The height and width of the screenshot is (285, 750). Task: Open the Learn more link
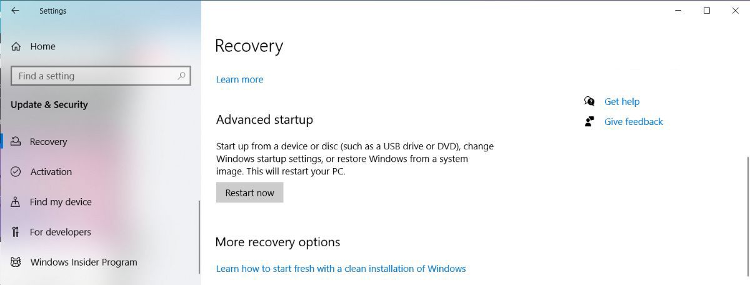pyautogui.click(x=239, y=79)
